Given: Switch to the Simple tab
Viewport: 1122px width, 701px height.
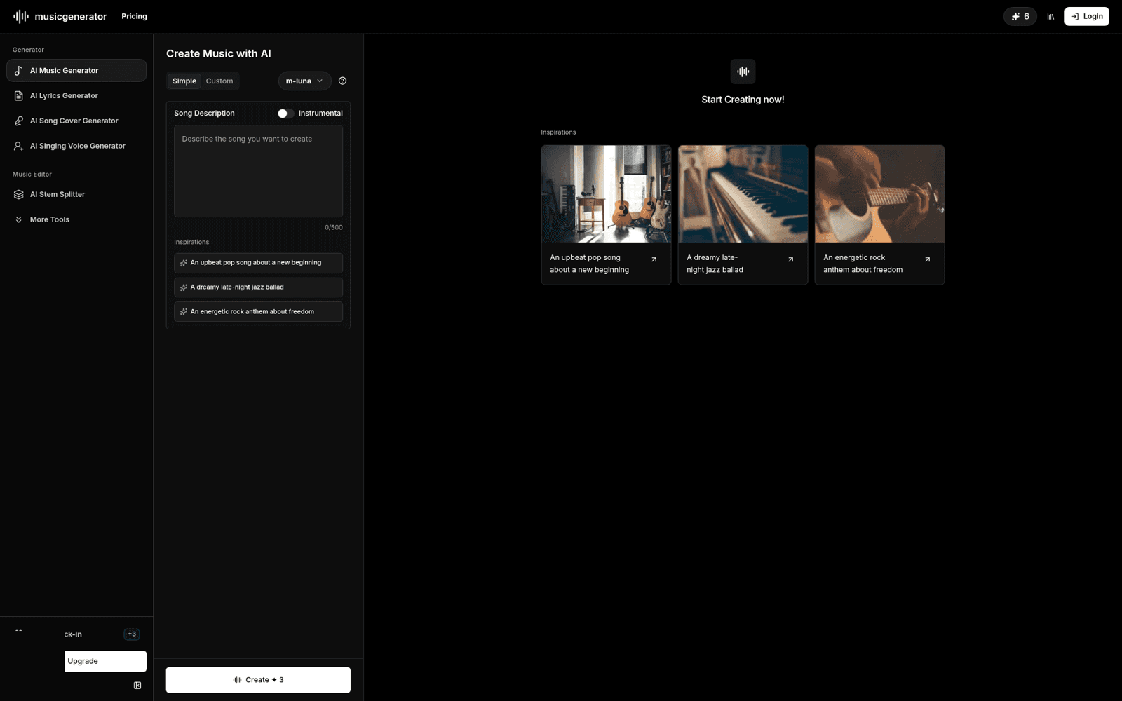Looking at the screenshot, I should point(184,81).
